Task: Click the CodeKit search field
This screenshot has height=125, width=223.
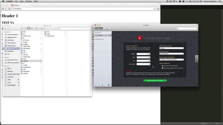Action: point(187,28)
